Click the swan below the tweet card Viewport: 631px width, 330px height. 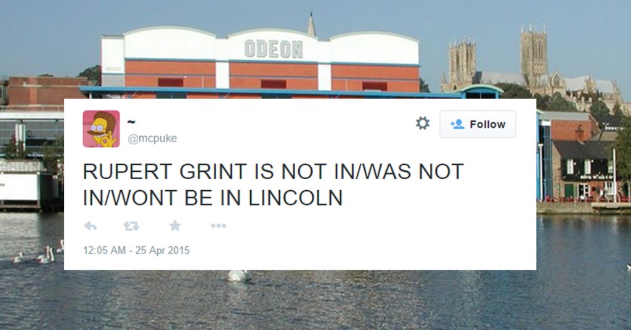pos(238,276)
